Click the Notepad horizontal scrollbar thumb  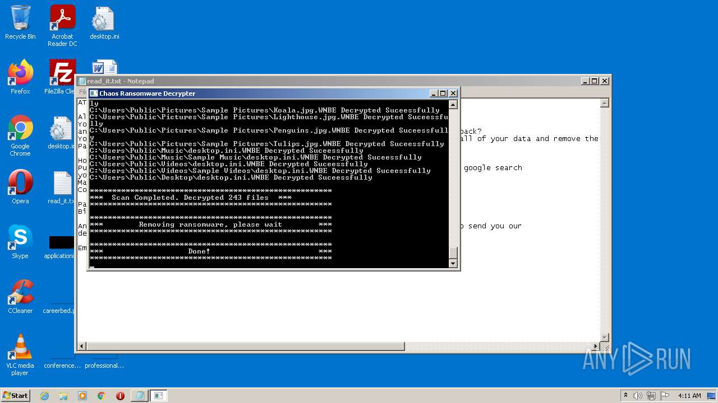246,346
